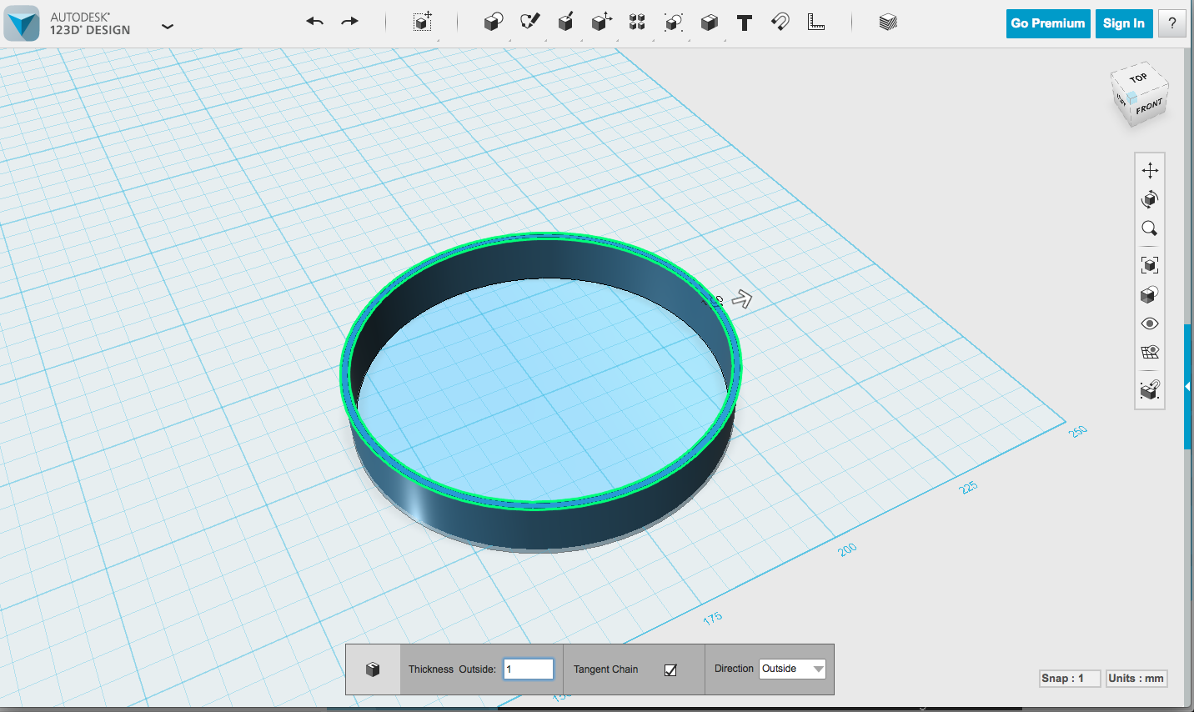1194x712 pixels.
Task: Select the Orbit navigation tool
Action: 1150,199
